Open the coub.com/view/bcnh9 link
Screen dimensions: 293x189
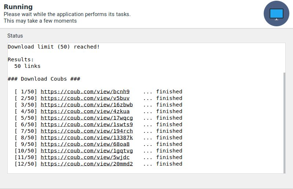coord(85,92)
